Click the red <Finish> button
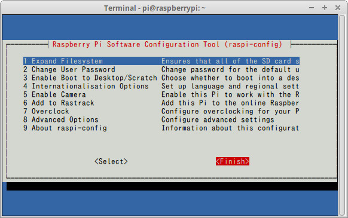Viewport: 348px width, 218px height. coord(233,161)
